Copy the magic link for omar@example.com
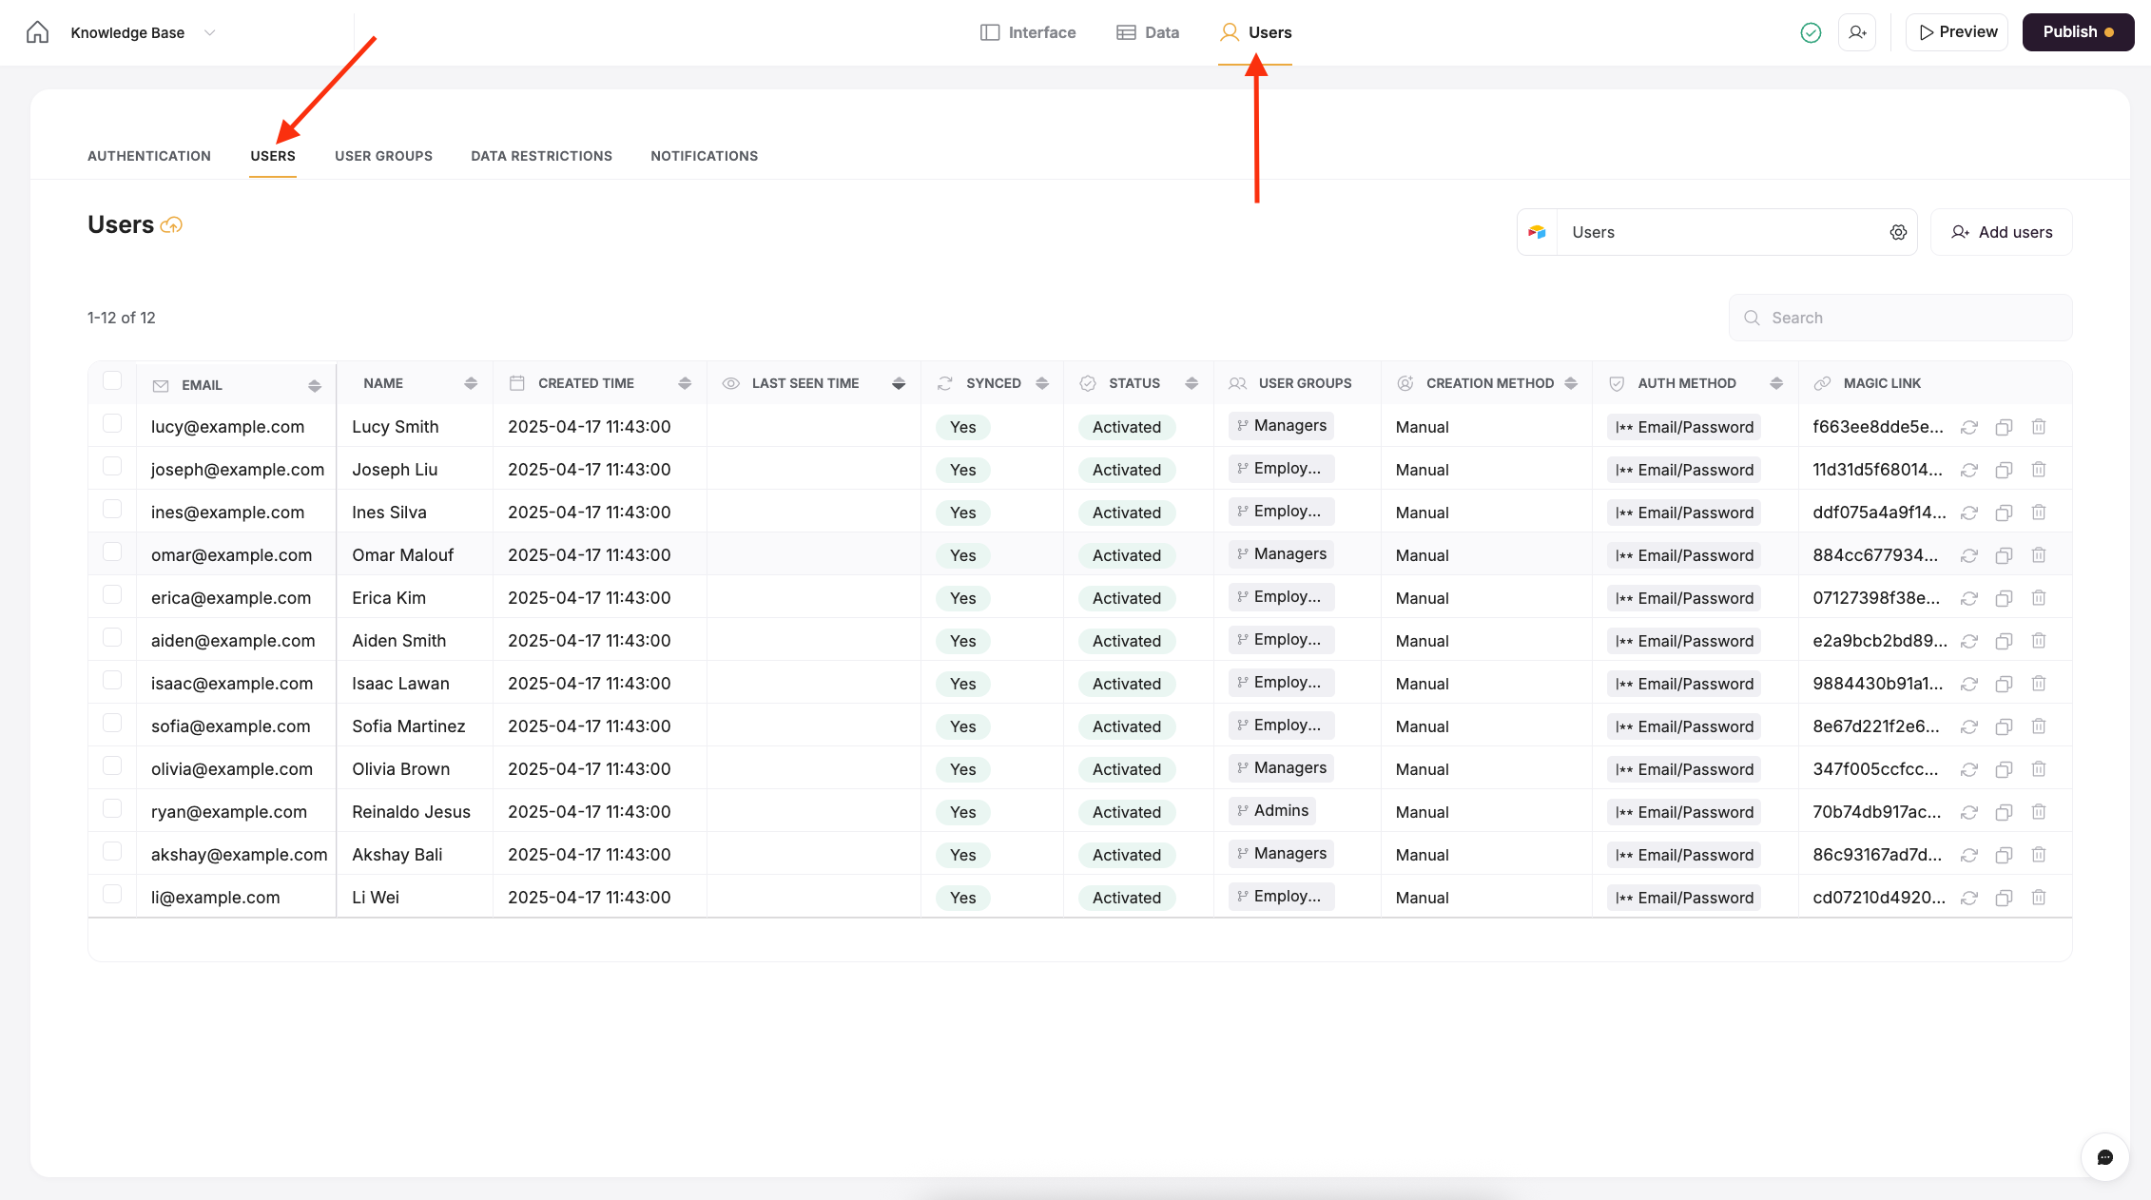Screen dimensions: 2151x1200 [2004, 556]
